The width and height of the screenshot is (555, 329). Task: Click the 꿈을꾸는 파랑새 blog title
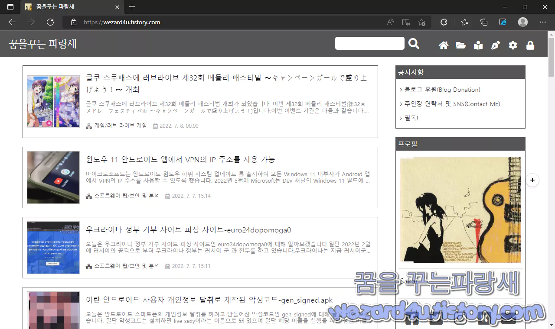(42, 44)
